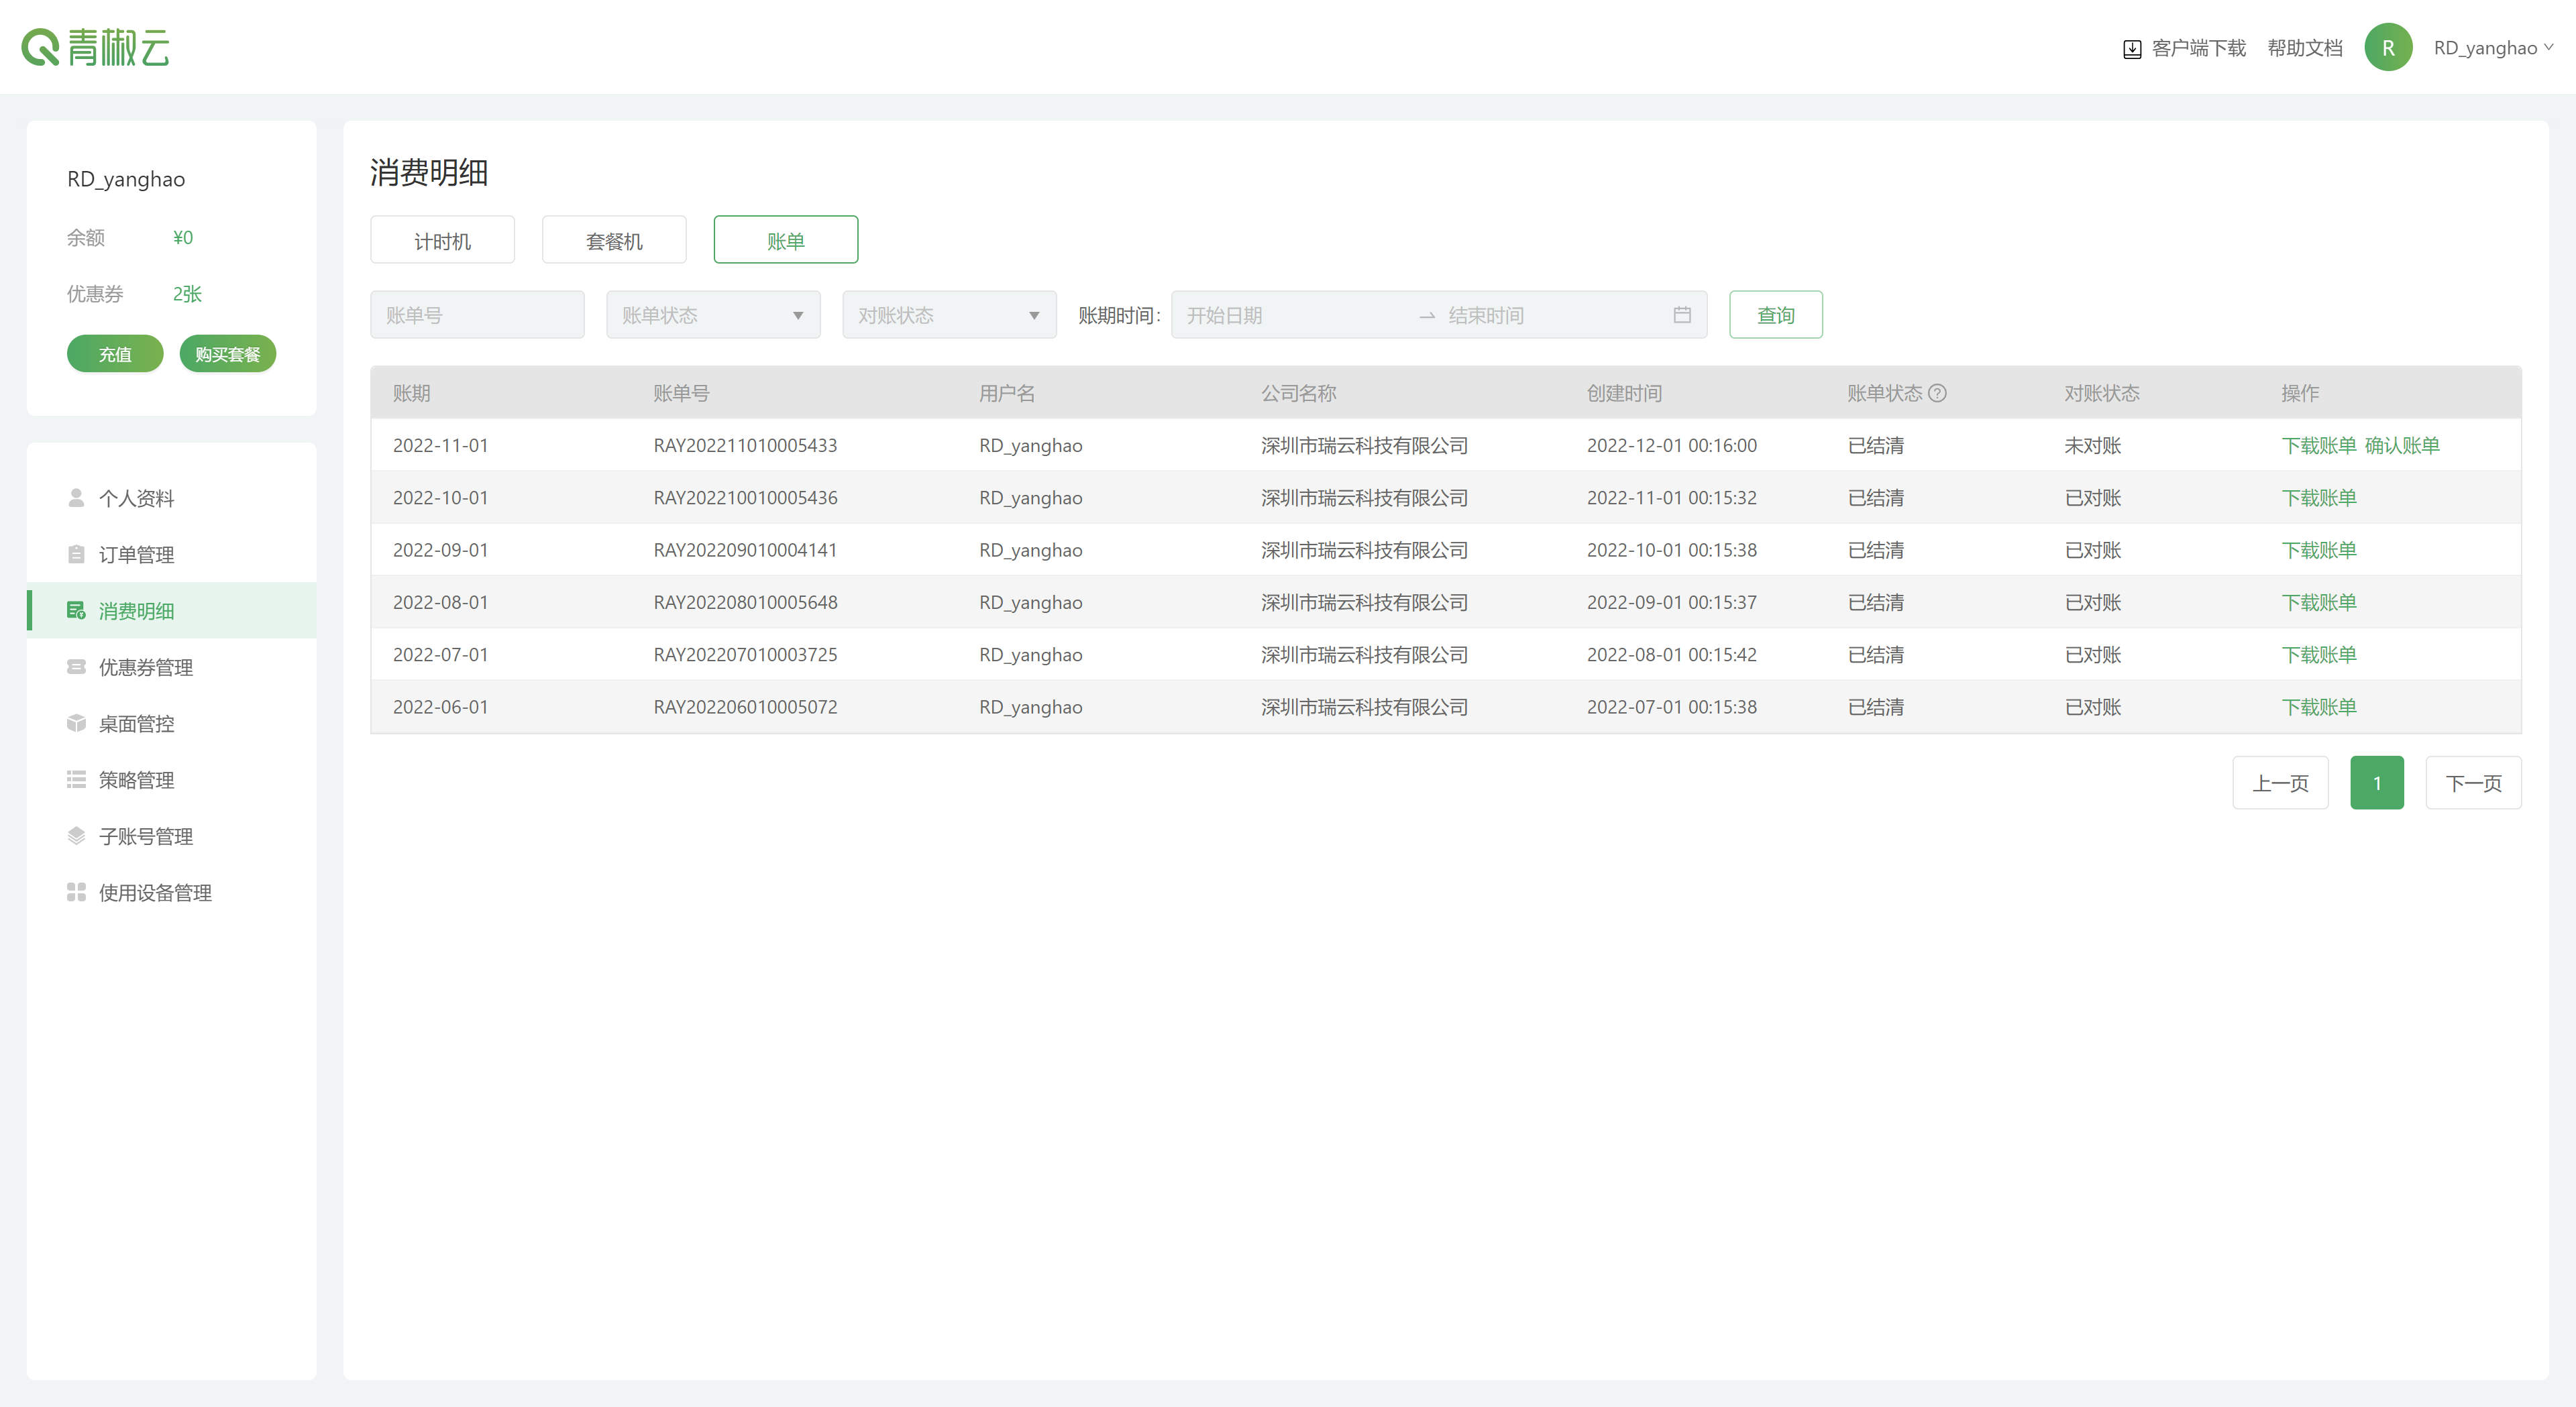Click the 订单管理 clipboard icon

point(76,554)
